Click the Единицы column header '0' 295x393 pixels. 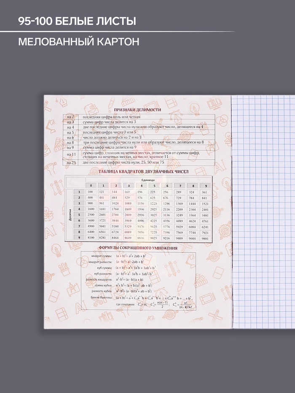tap(91, 186)
